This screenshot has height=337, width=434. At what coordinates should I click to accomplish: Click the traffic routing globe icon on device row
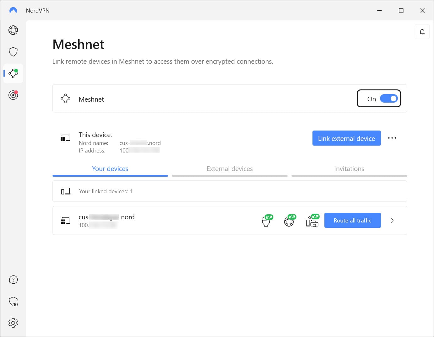click(289, 220)
